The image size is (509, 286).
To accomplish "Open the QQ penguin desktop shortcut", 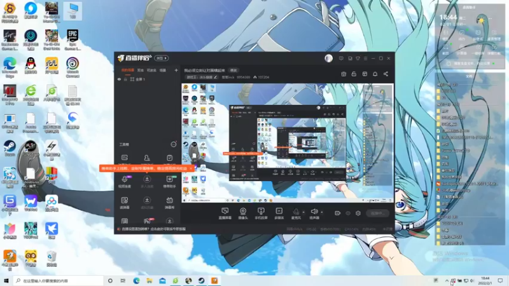I will click(31, 66).
